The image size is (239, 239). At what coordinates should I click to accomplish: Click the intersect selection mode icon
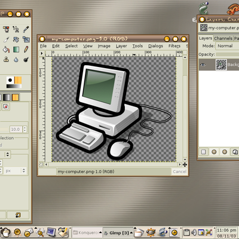click(x=6, y=107)
